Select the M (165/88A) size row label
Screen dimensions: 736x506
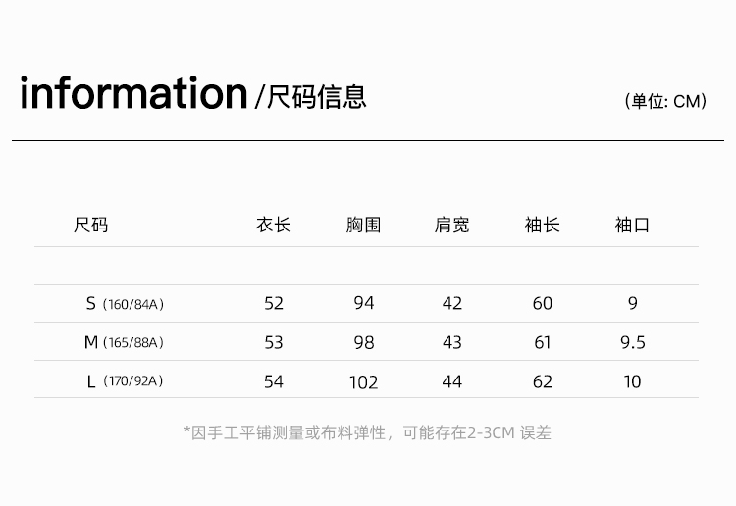124,342
